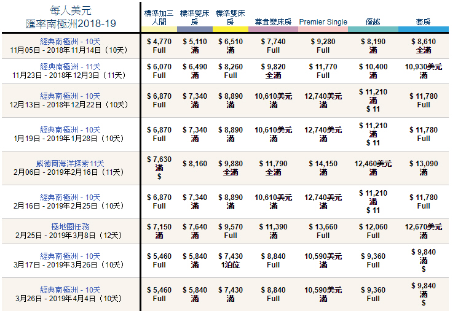Open the 經典南極洲 - 10天 link for 11月05日 departure
Image resolution: width=458 pixels, height=311 pixels.
coord(71,41)
